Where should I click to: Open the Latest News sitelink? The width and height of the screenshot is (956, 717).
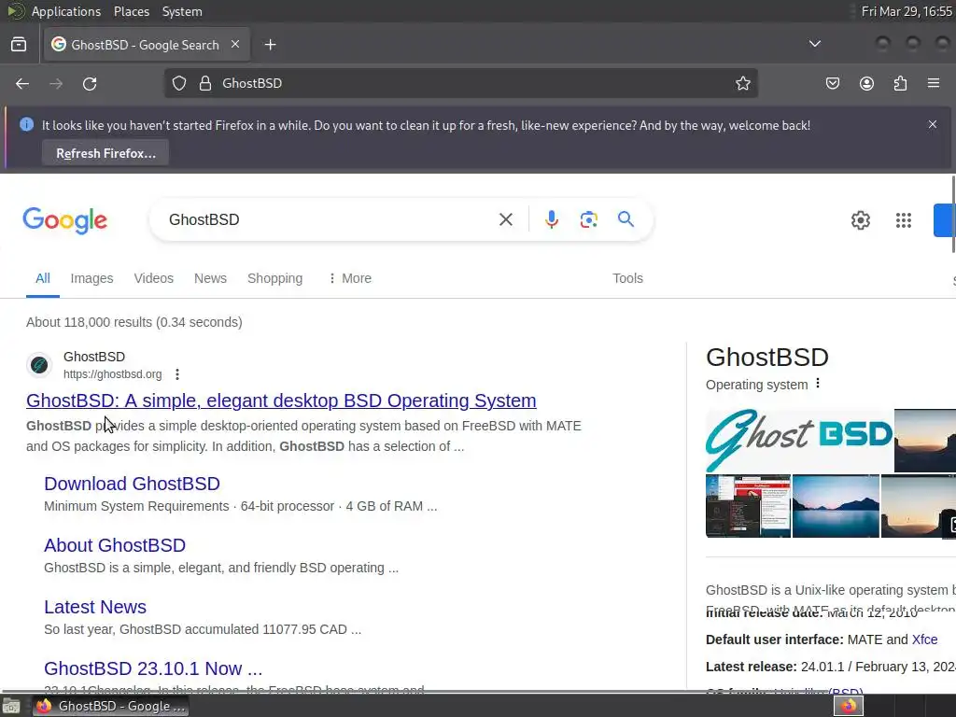point(95,607)
